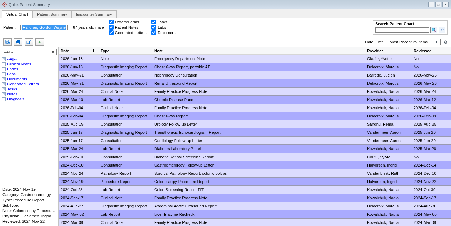Switch to the Patient Summary tab
Viewport: 451px width, 226px height.
(x=52, y=14)
